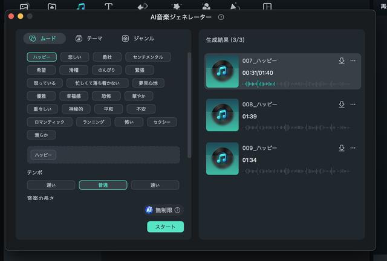This screenshot has height=261, width=387.
Task: Download the 007_ハッピー track
Action: point(342,61)
